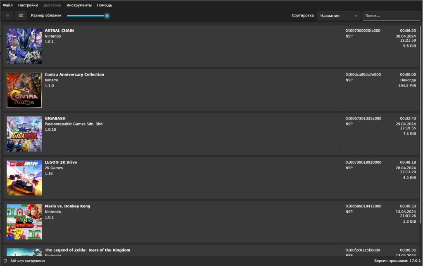Click The Legend of Zelda title
Viewport: 423px width, 266px height.
tap(88, 250)
